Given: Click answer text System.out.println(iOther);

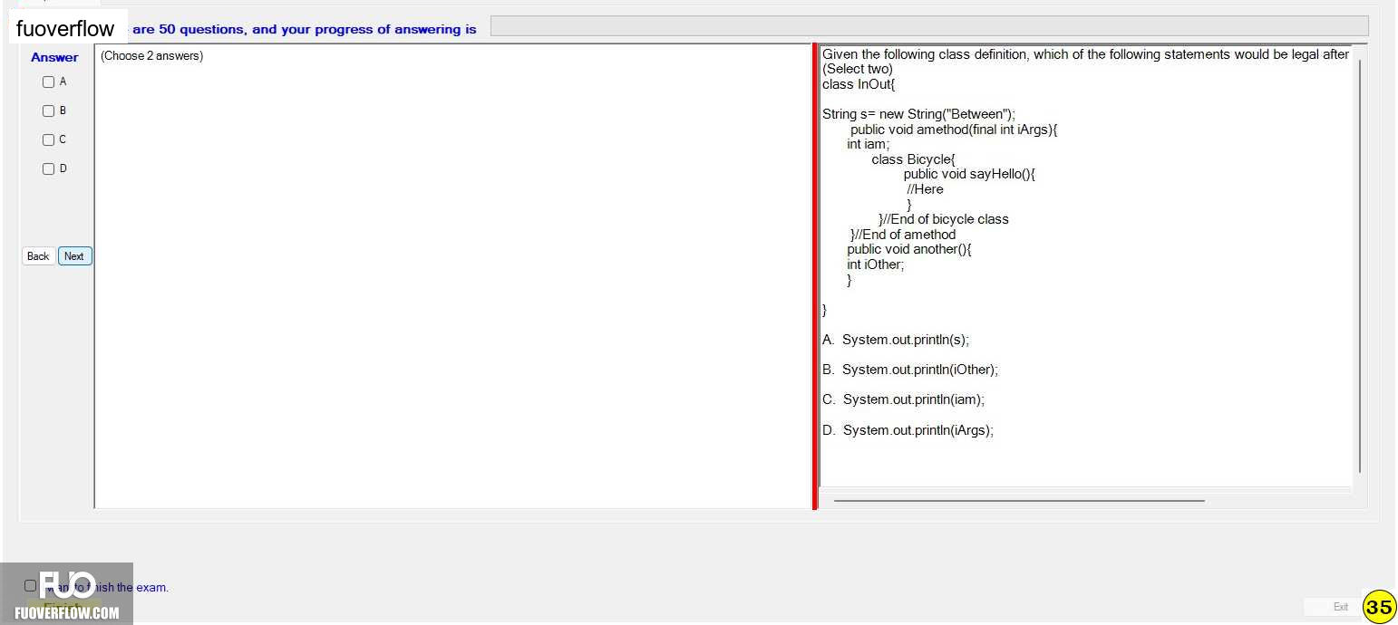Looking at the screenshot, I should point(920,370).
